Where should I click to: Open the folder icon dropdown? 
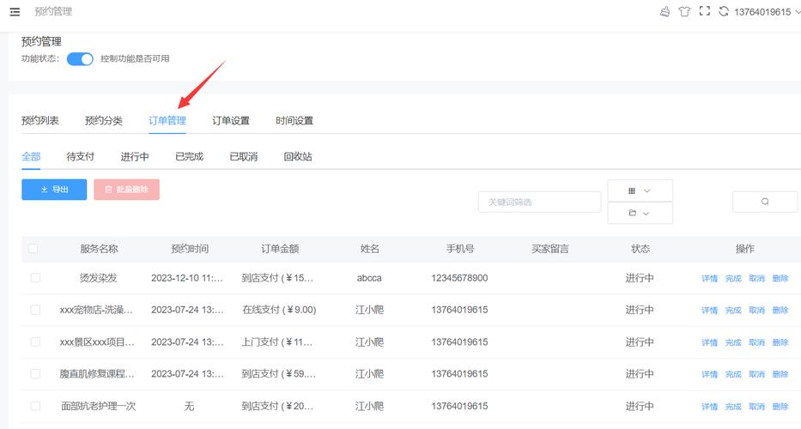coord(640,213)
